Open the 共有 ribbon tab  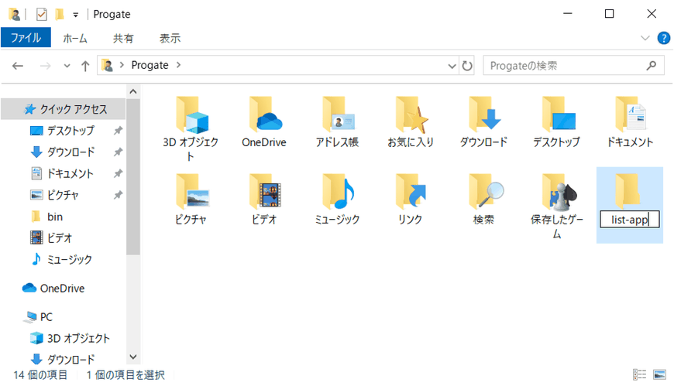123,38
